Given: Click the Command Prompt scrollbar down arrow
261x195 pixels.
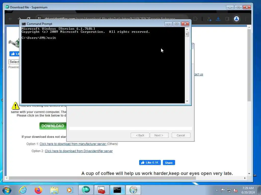Looking at the screenshot, I should click(187, 101).
